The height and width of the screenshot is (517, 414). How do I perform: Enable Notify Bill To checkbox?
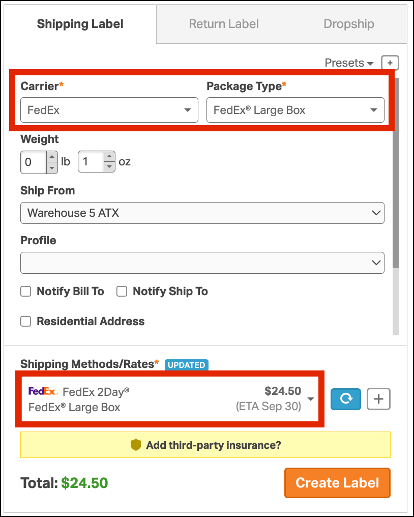tap(26, 292)
